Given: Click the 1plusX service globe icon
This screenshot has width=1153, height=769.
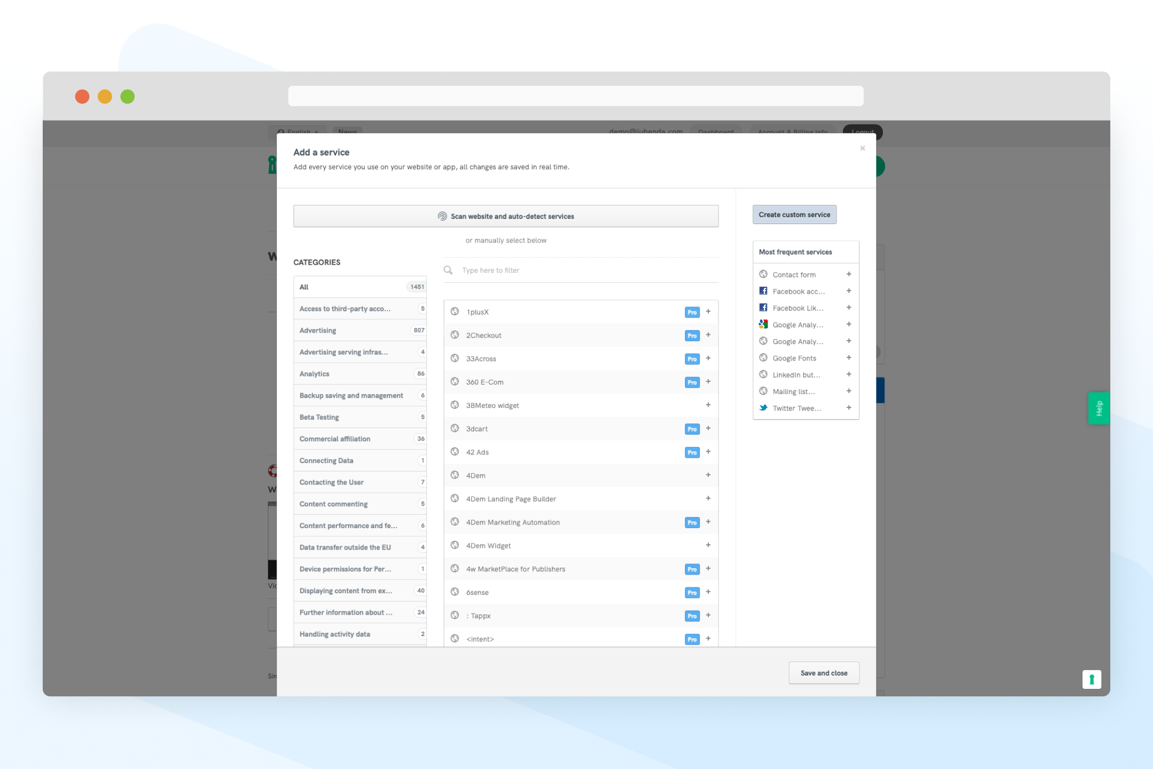Looking at the screenshot, I should [x=455, y=311].
